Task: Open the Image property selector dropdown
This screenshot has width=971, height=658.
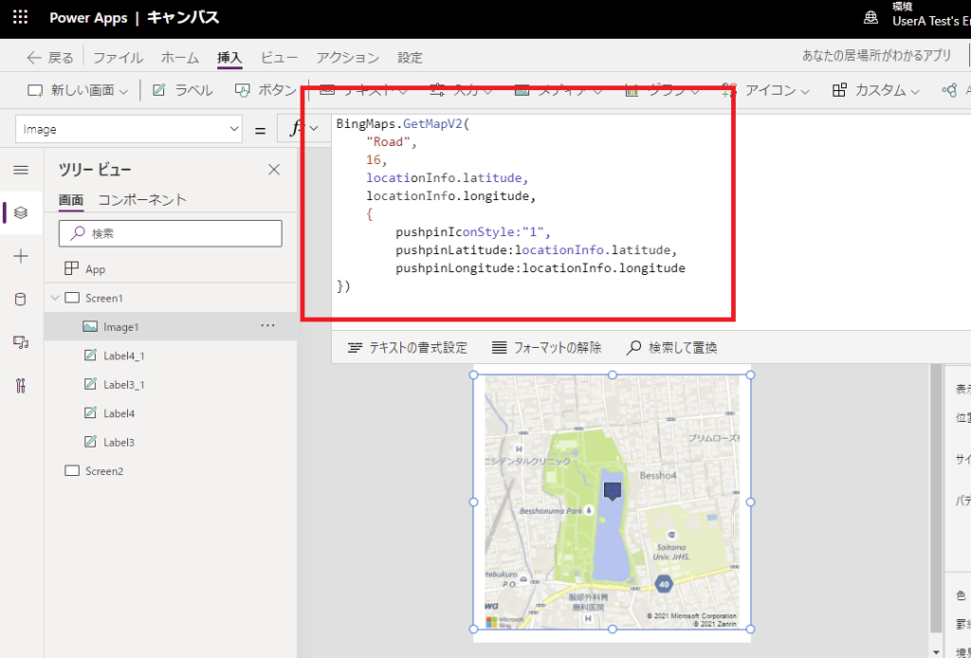Action: click(x=129, y=129)
